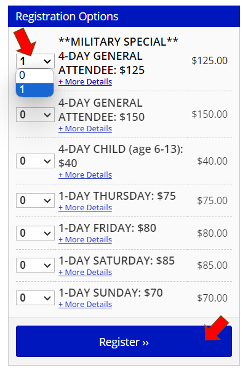
Task: Expand More Details for 1-Day Friday
Action: [x=86, y=240]
